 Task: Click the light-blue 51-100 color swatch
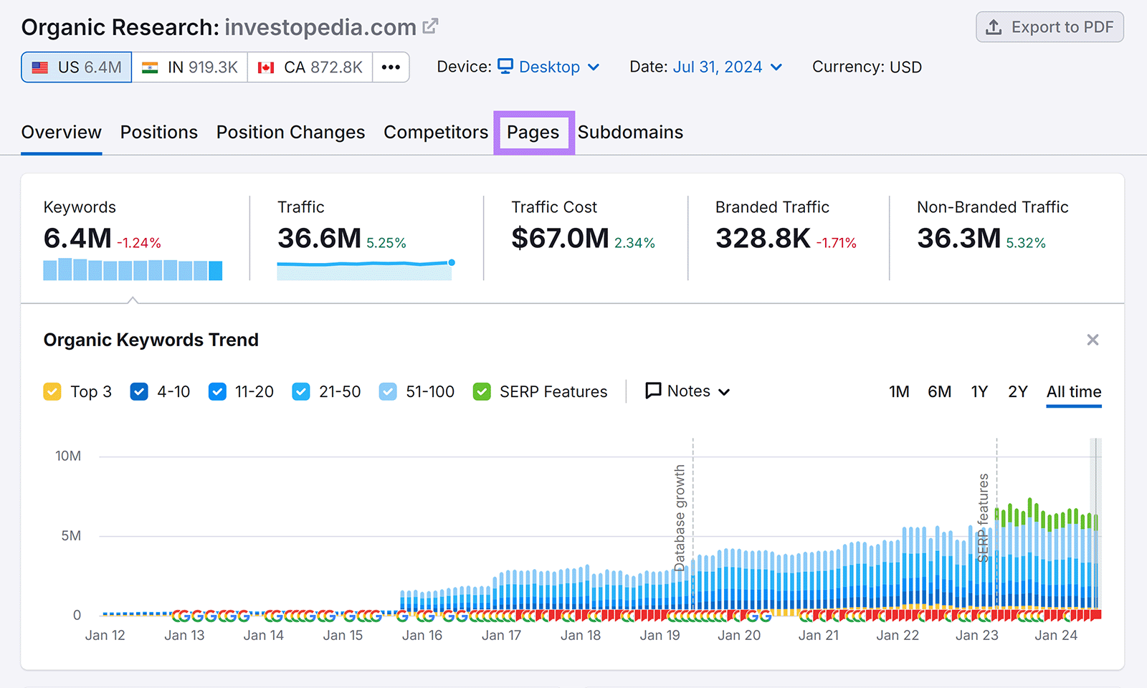point(388,391)
